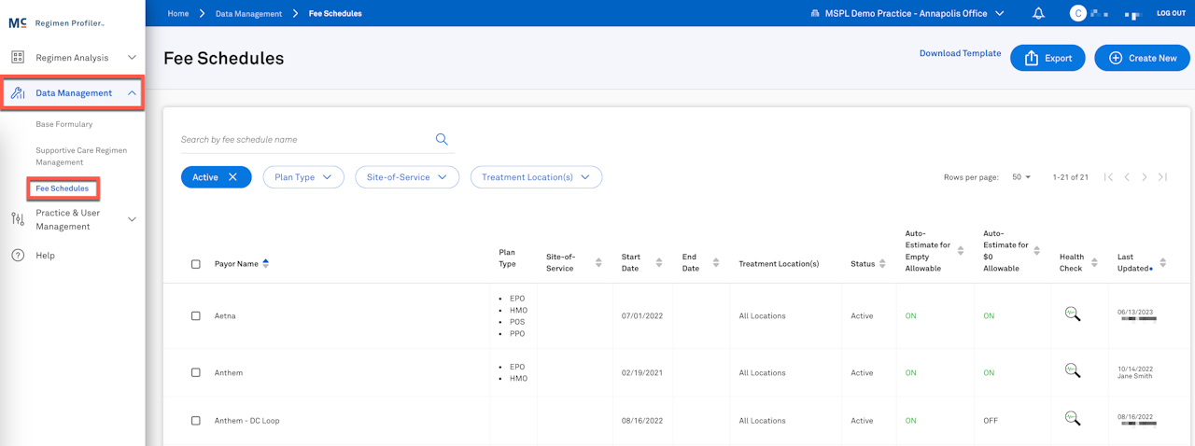Viewport: 1195px width, 446px height.
Task: Open the Health Check icon for Aetna
Action: [x=1072, y=315]
